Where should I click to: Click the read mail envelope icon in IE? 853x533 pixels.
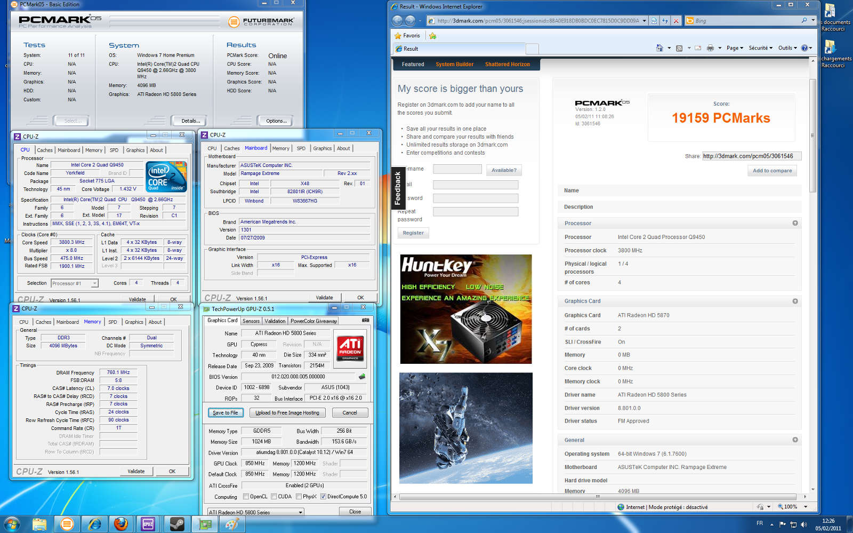pyautogui.click(x=698, y=48)
